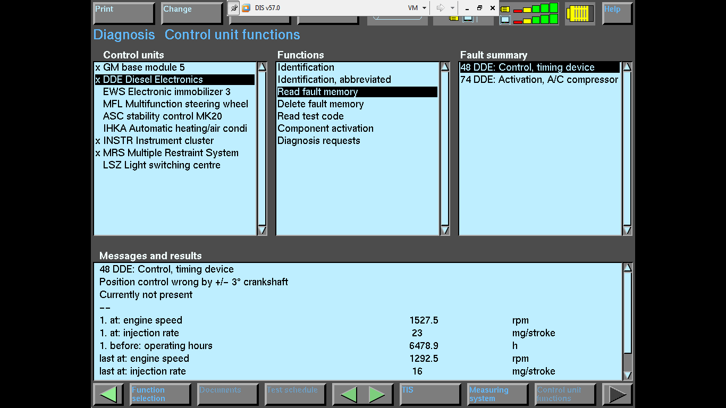Click the green back arrow at bottom left
Image resolution: width=726 pixels, height=408 pixels.
coord(108,395)
